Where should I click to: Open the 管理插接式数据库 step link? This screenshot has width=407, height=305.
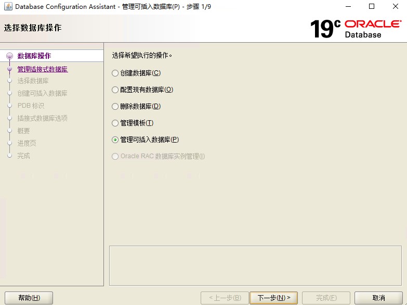43,69
